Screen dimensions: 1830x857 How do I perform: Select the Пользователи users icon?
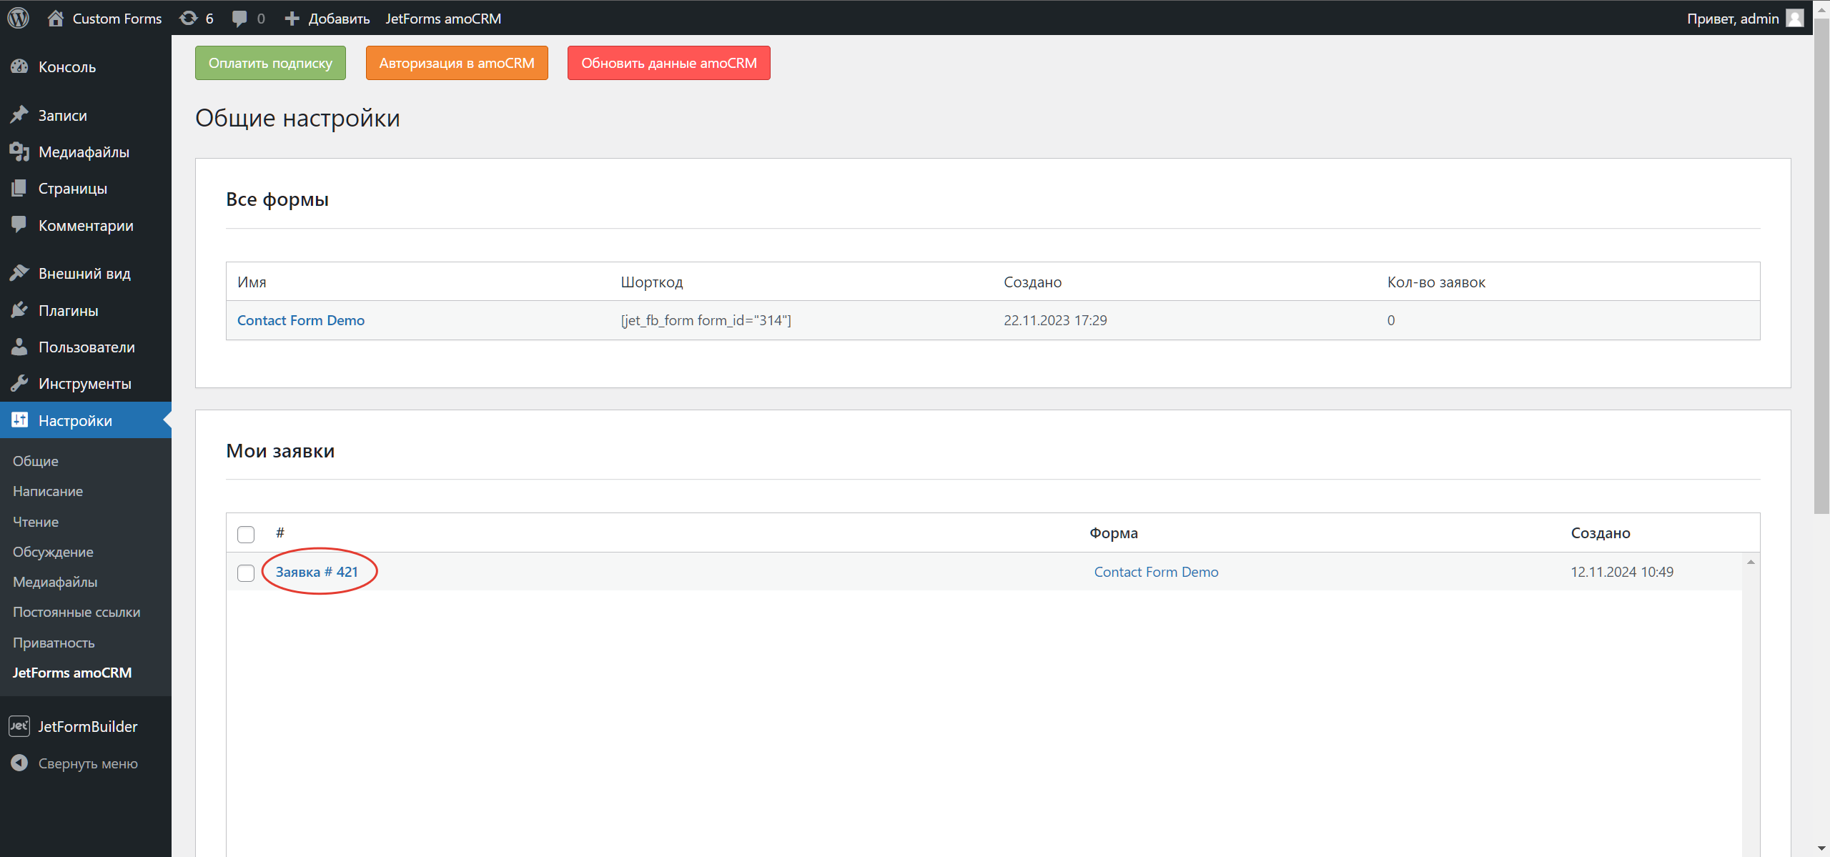tap(20, 347)
